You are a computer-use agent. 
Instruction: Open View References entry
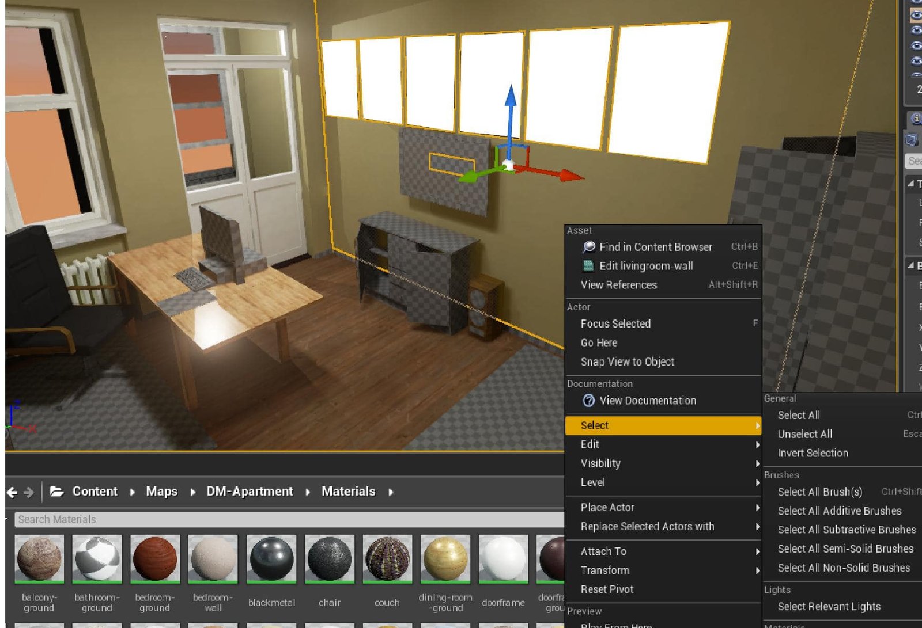coord(663,285)
